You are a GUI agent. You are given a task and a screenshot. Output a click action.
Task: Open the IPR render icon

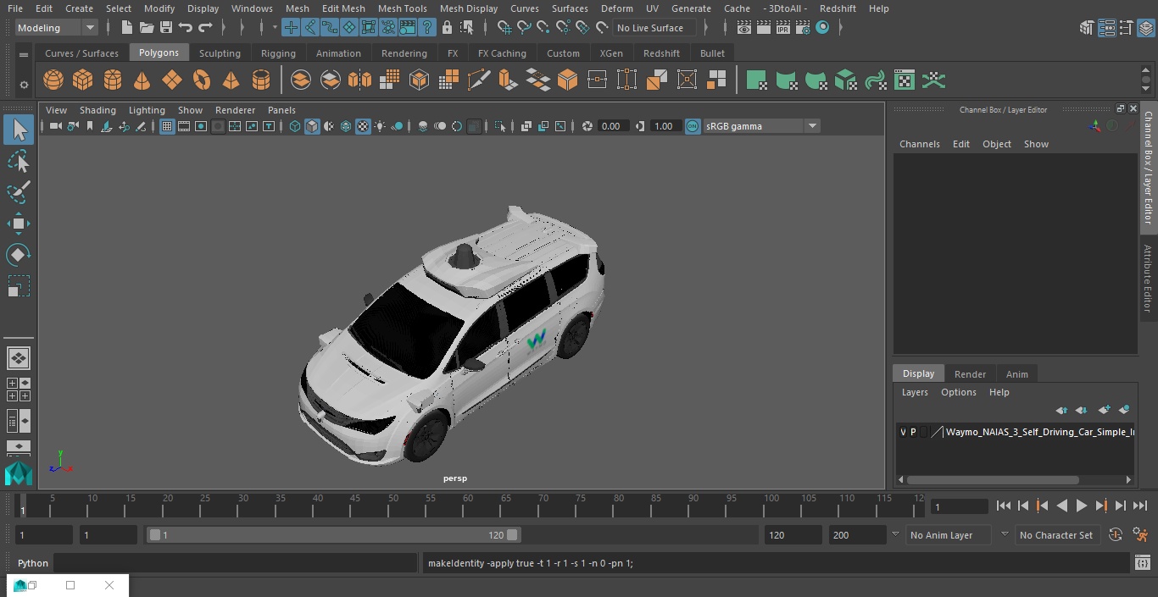(x=783, y=28)
